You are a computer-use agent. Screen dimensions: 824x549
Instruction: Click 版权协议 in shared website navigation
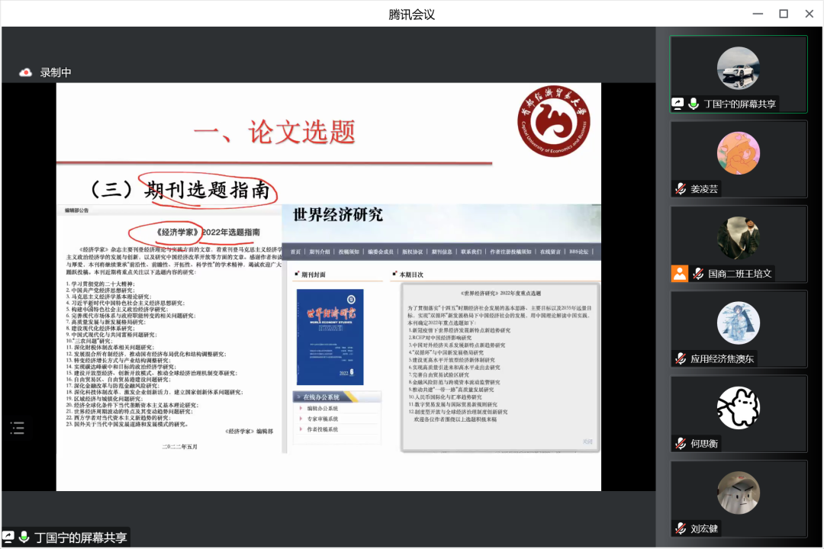(413, 252)
